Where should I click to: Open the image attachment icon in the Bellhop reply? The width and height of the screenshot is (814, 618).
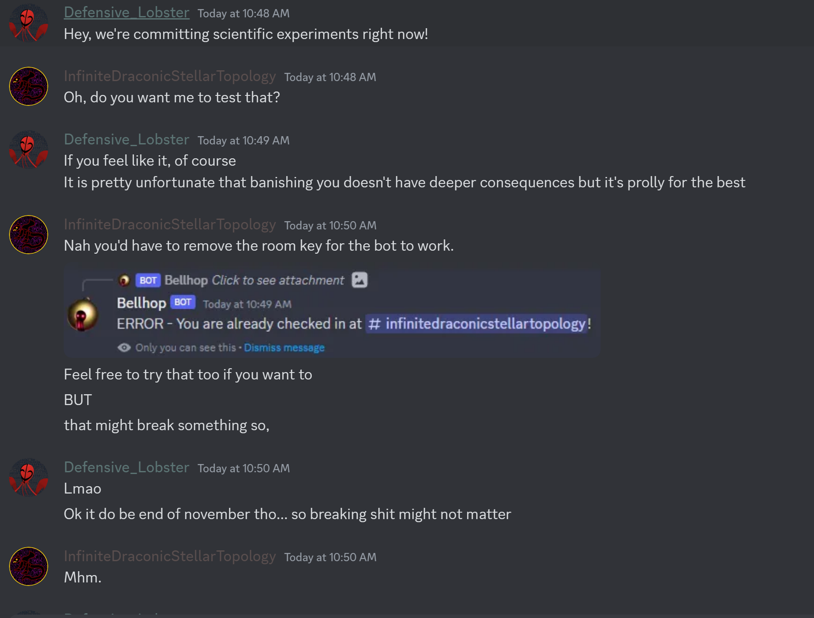tap(360, 280)
